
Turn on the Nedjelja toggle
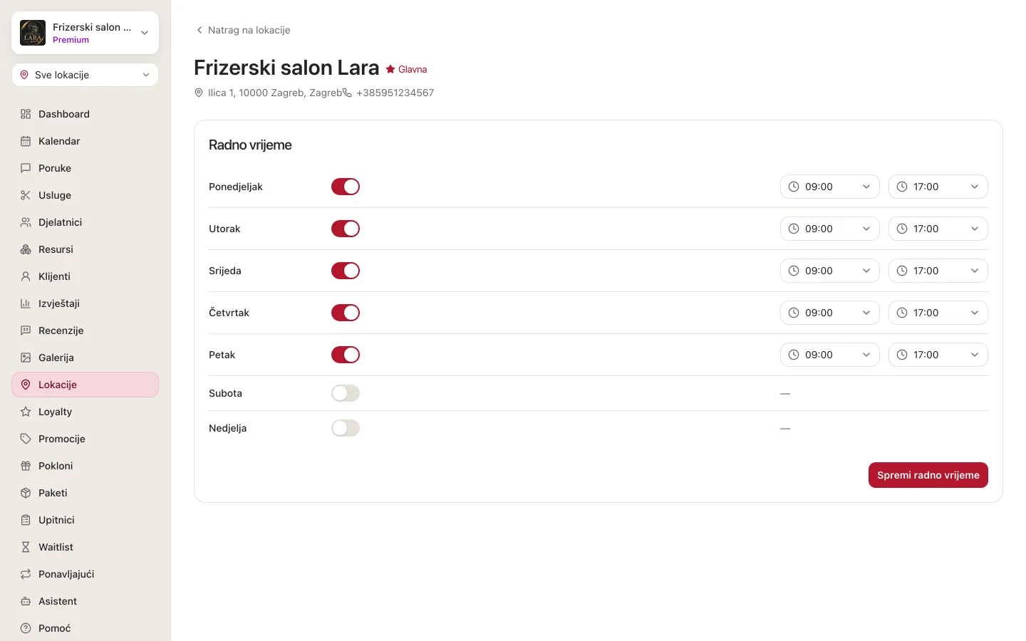click(346, 428)
